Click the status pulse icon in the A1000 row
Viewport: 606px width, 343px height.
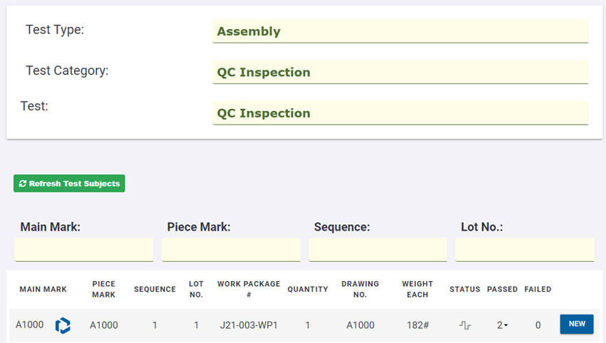tap(465, 325)
